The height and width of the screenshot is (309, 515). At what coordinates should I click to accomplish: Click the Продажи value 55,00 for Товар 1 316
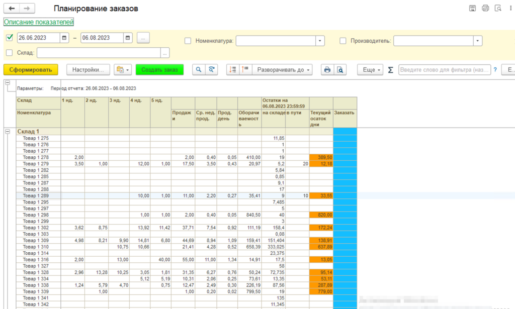pos(183,259)
